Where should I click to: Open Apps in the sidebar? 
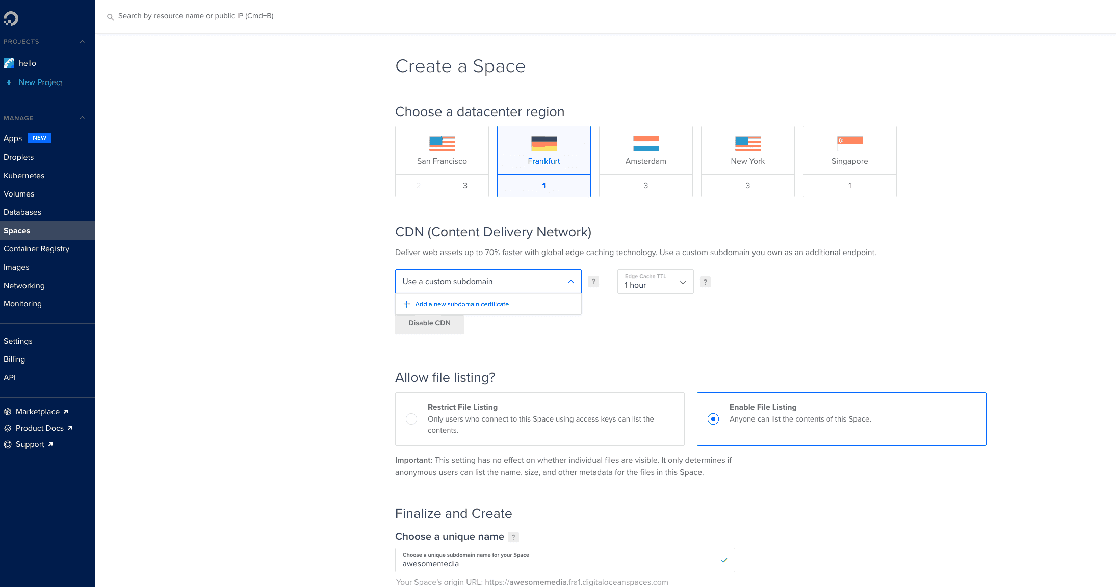[13, 138]
